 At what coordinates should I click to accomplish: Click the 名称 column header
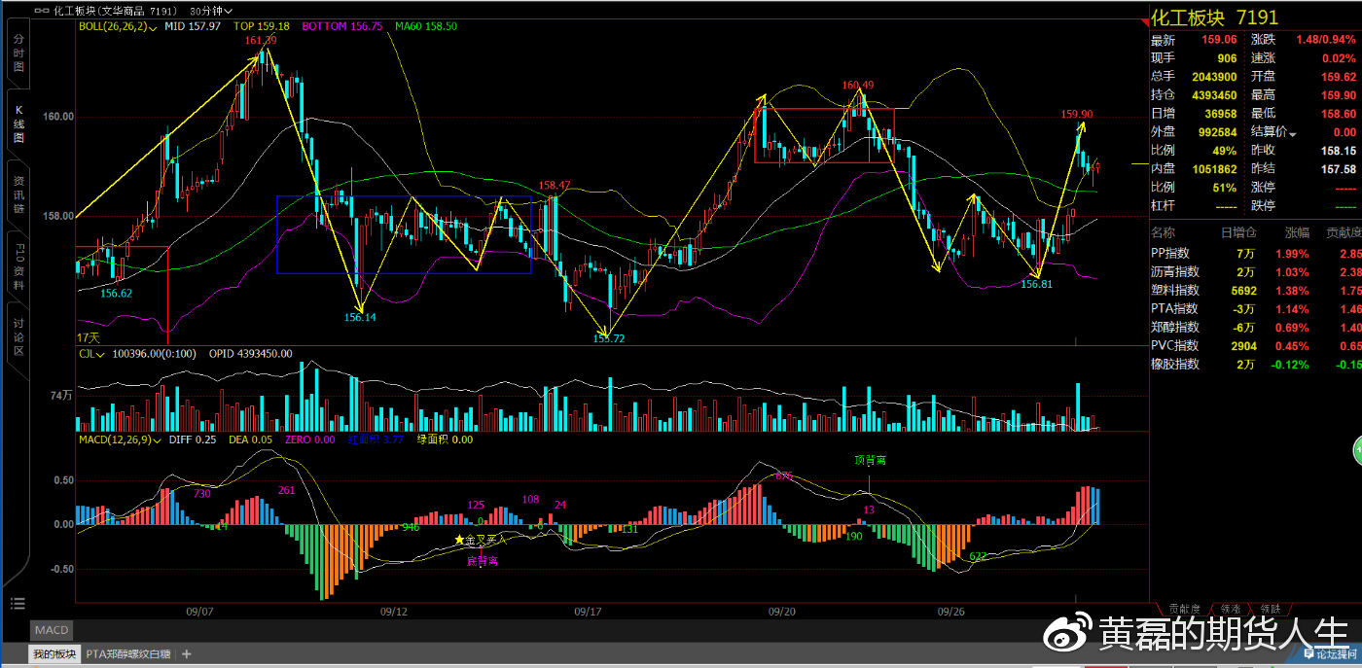[1163, 233]
